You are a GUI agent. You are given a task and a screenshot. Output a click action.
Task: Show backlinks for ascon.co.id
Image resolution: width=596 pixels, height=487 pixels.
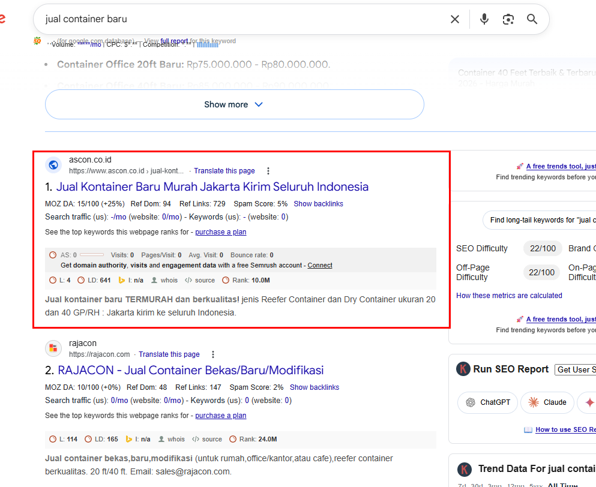click(318, 204)
